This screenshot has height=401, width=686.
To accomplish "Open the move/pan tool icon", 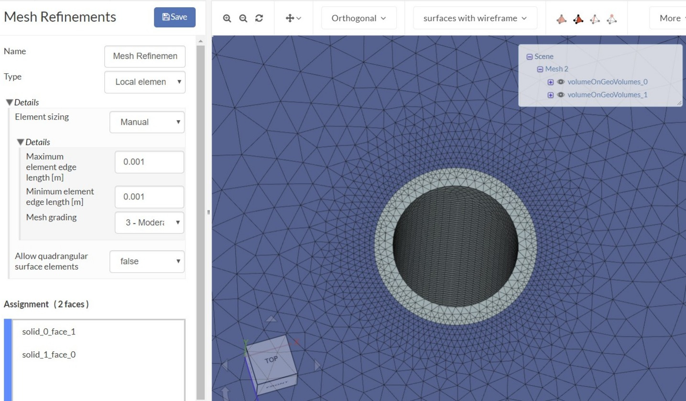I will point(291,18).
